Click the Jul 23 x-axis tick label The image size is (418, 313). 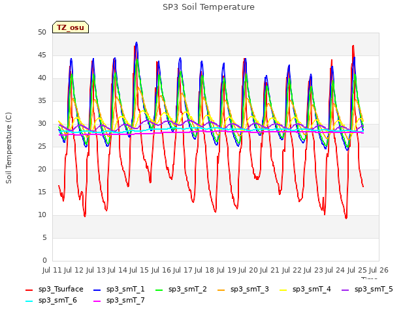(313, 270)
